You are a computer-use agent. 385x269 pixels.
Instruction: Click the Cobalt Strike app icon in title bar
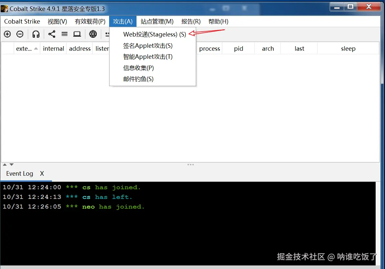(x=4, y=9)
